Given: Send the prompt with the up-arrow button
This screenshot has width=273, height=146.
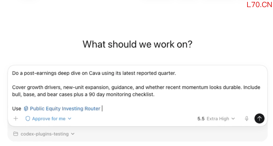Looking at the screenshot, I should coord(260,118).
